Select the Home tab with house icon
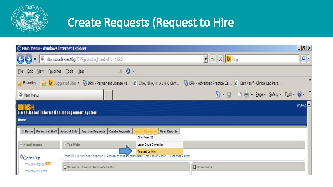The height and width of the screenshot is (187, 333). 27,131
